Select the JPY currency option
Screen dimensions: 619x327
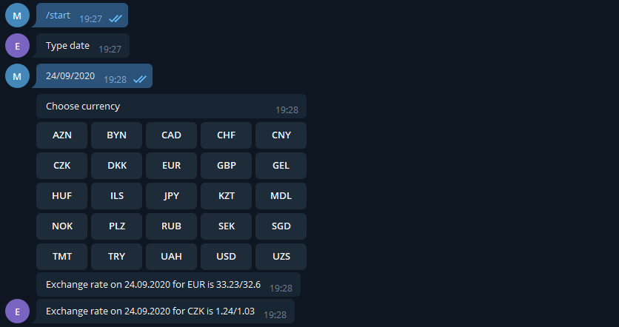click(171, 196)
